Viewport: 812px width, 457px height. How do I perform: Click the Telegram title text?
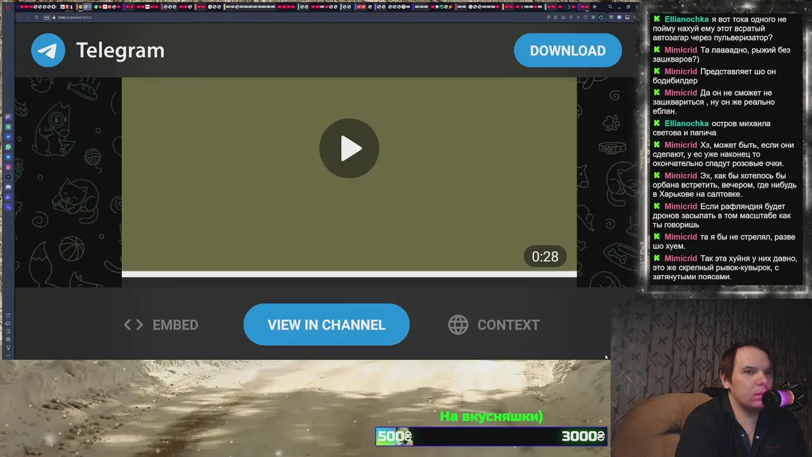click(x=121, y=50)
